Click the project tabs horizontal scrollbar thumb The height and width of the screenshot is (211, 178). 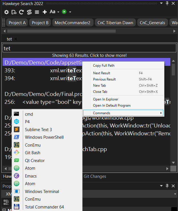(x=61, y=31)
